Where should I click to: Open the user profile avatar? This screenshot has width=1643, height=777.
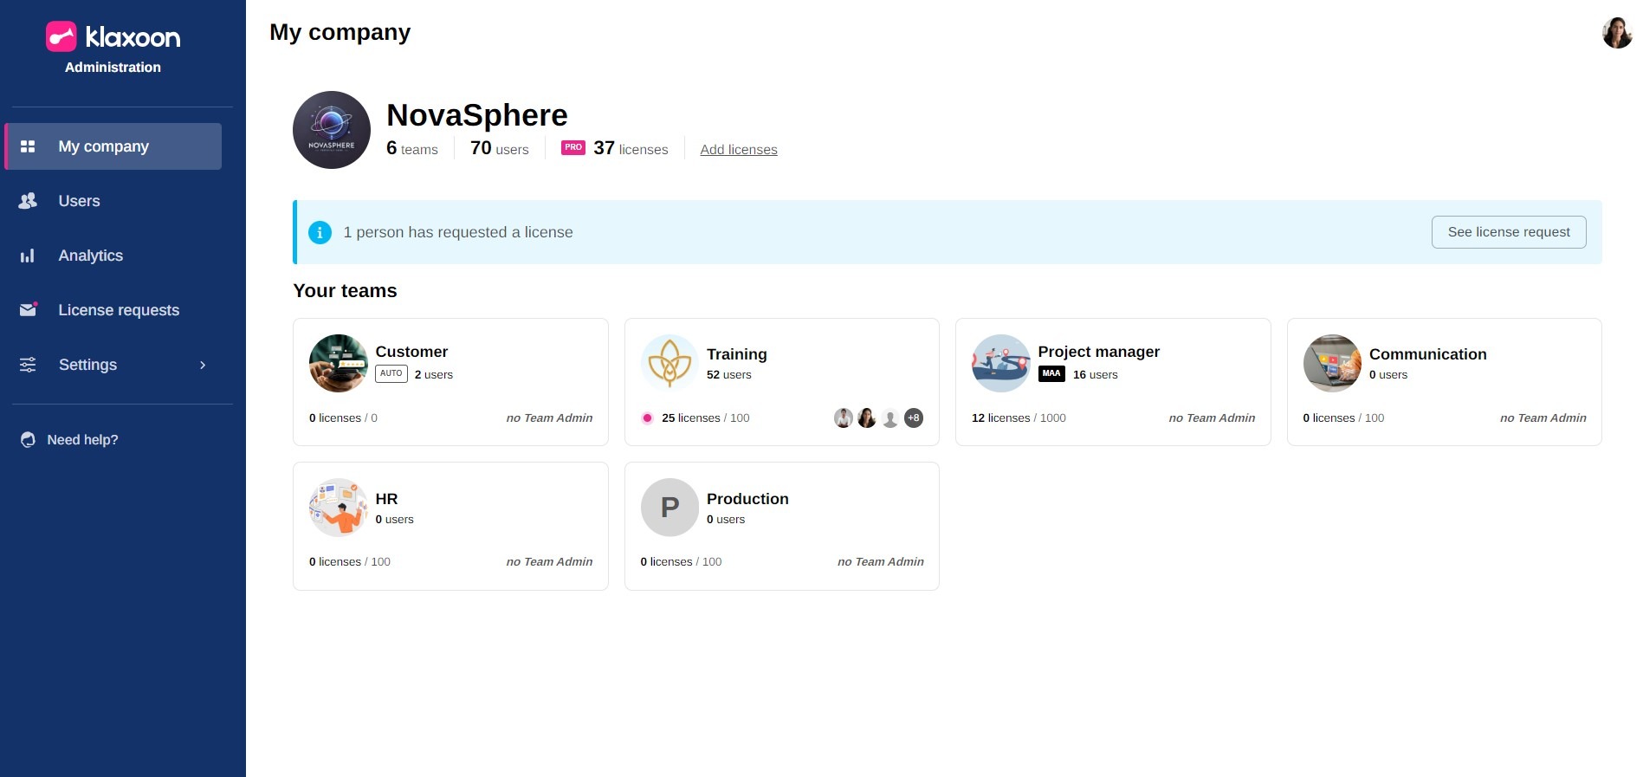click(1616, 33)
